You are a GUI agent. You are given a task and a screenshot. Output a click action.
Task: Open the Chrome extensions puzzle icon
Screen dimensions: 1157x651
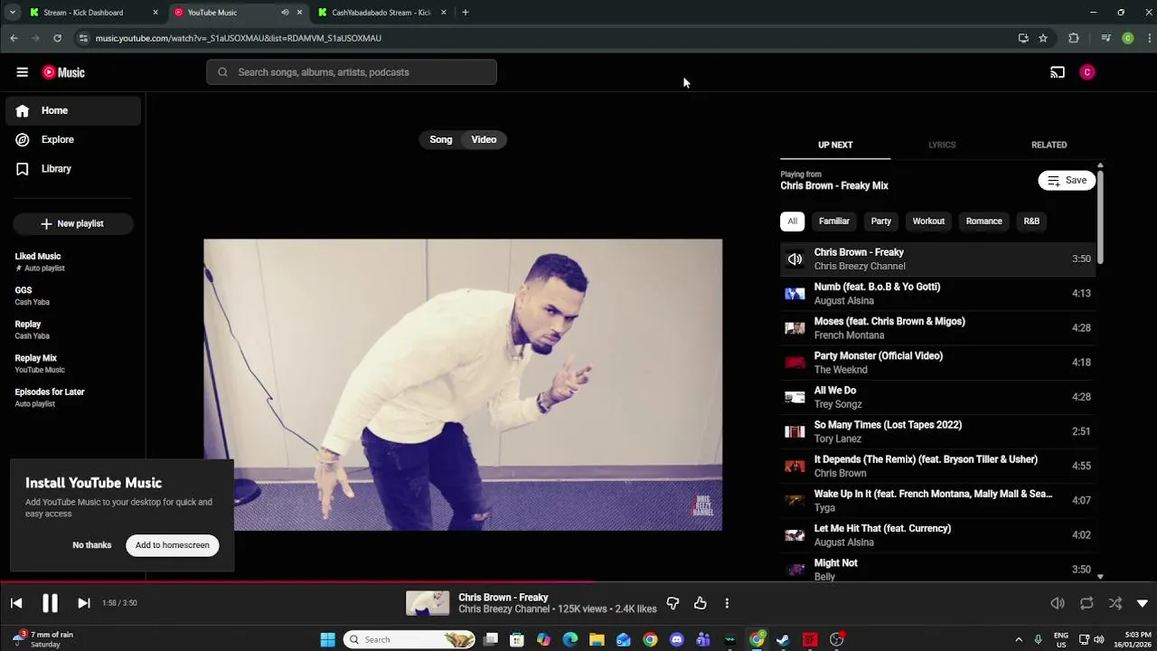click(x=1074, y=38)
